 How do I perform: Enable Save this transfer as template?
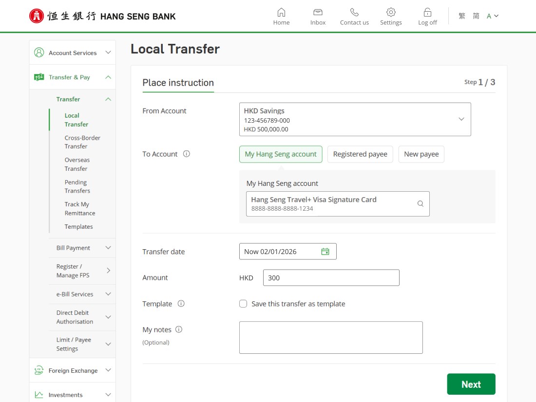tap(243, 303)
